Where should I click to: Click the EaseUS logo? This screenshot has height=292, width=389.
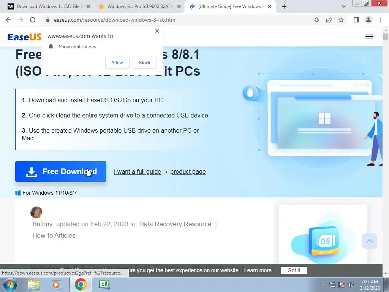click(24, 37)
